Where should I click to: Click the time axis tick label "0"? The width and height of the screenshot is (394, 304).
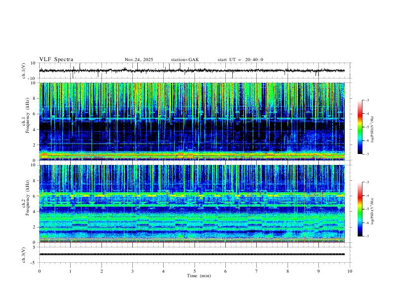tap(39, 271)
